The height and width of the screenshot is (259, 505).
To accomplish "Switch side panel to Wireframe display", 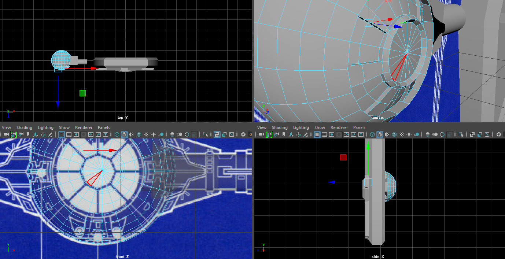I will pos(372,134).
